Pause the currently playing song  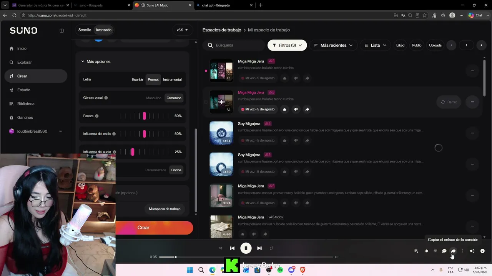tap(246, 248)
